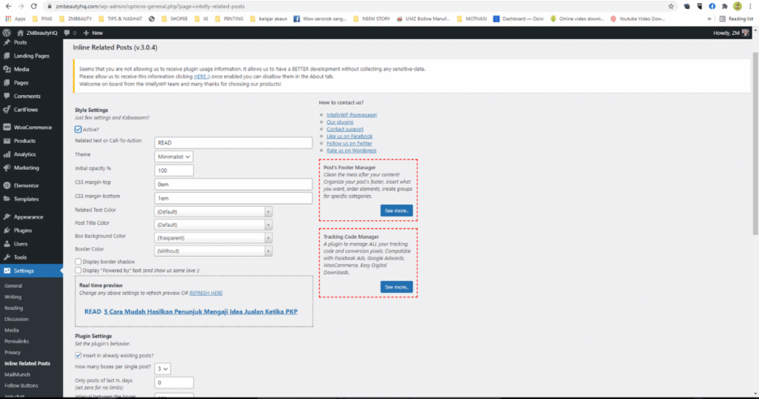Open the Theme Minimalist dropdown
This screenshot has width=759, height=399.
click(173, 156)
